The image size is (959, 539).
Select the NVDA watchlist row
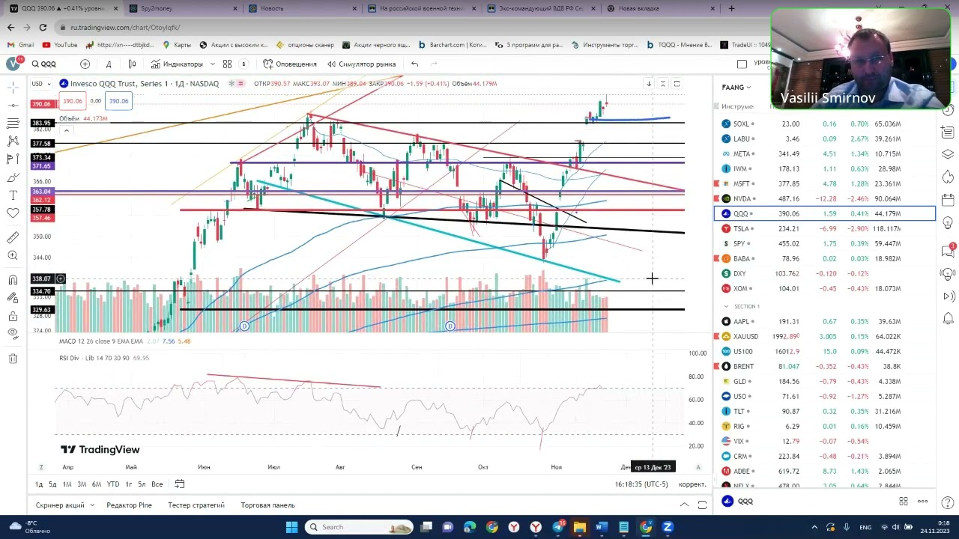click(824, 198)
